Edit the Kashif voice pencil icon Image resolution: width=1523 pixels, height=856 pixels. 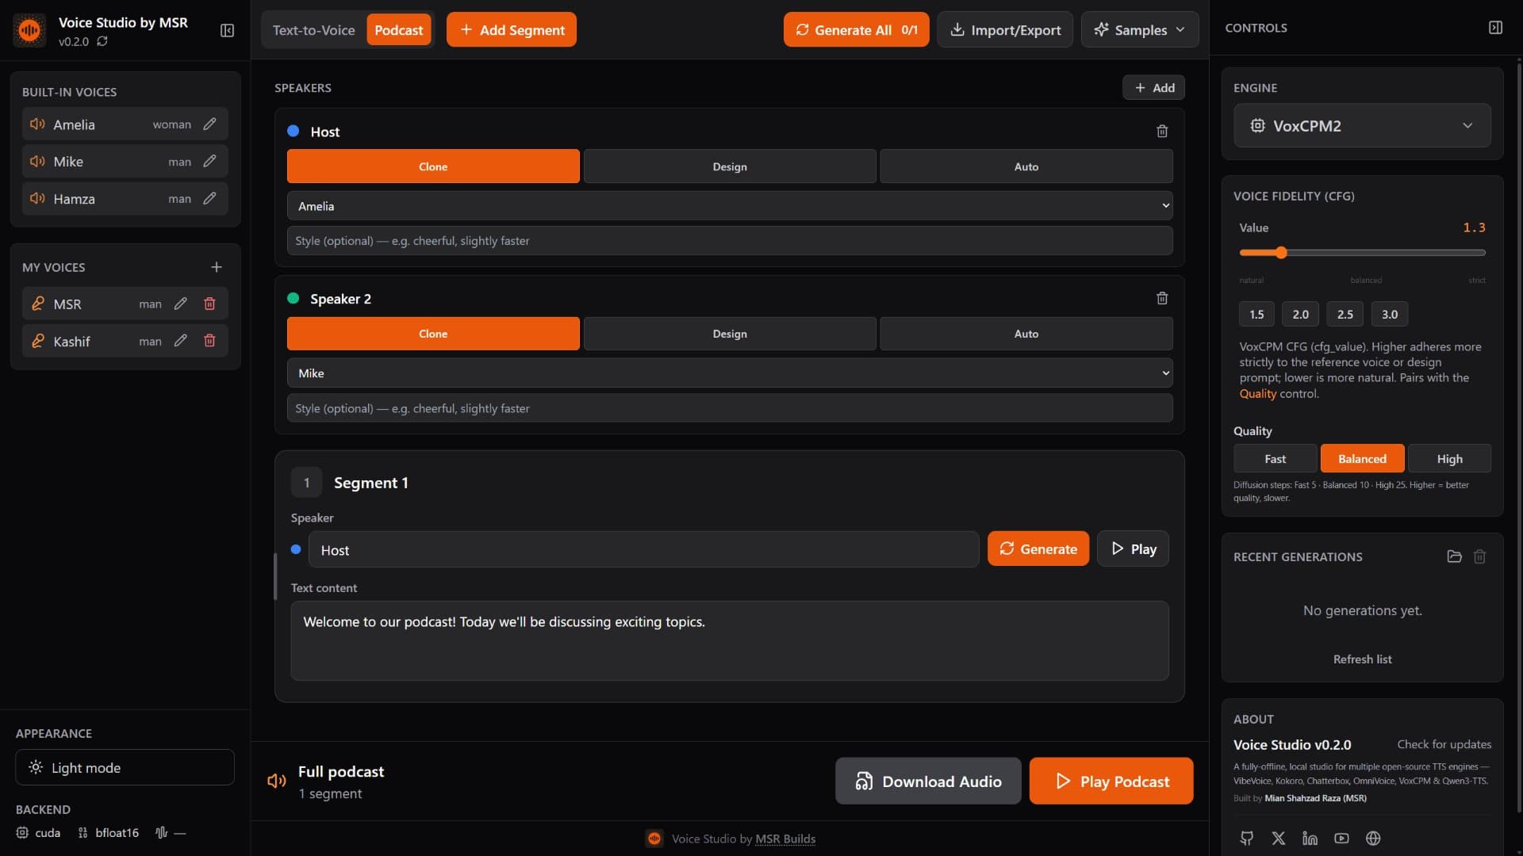(x=181, y=341)
